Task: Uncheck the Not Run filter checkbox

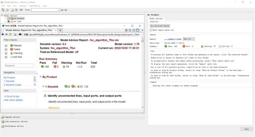Action: pos(6,57)
